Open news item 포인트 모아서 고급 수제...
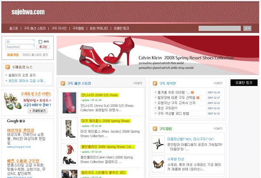The height and width of the screenshot is (178, 261). click(27, 81)
